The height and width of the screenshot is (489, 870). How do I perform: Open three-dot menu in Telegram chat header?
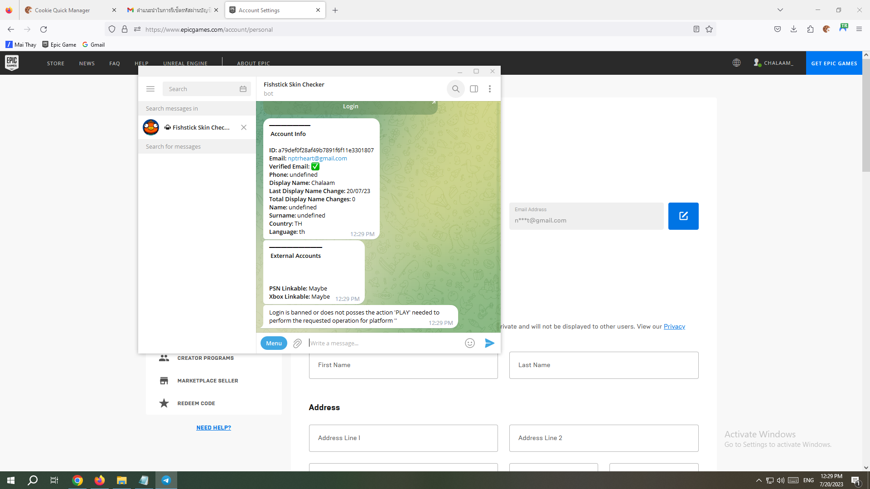click(x=490, y=89)
